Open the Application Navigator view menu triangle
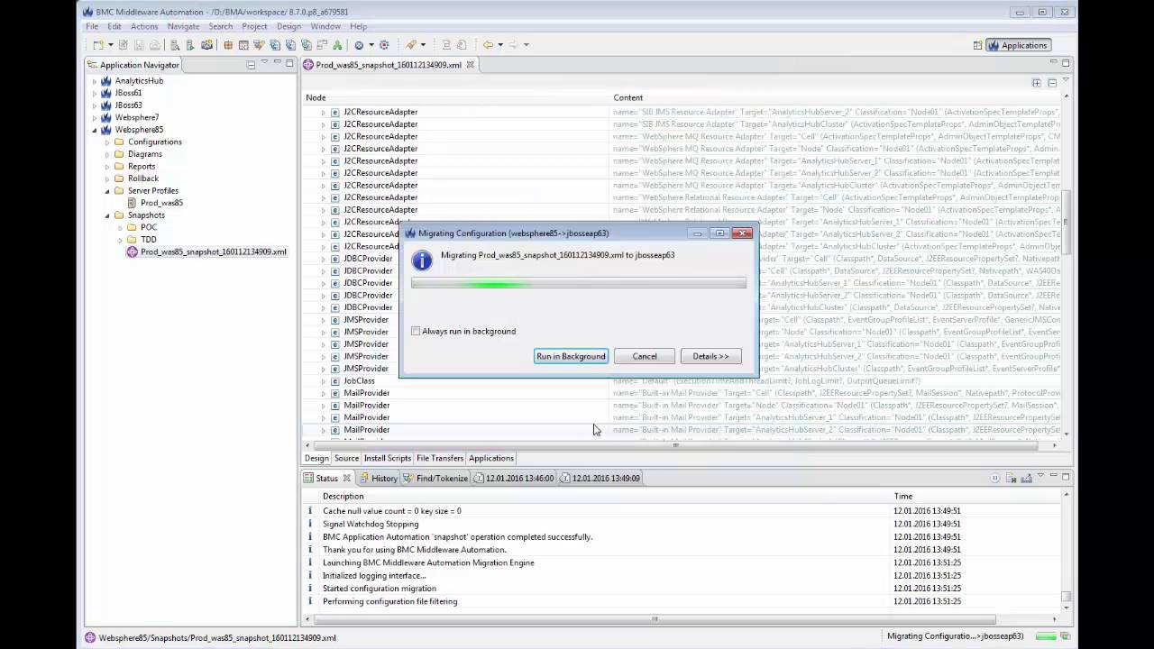This screenshot has width=1154, height=649. click(x=264, y=63)
